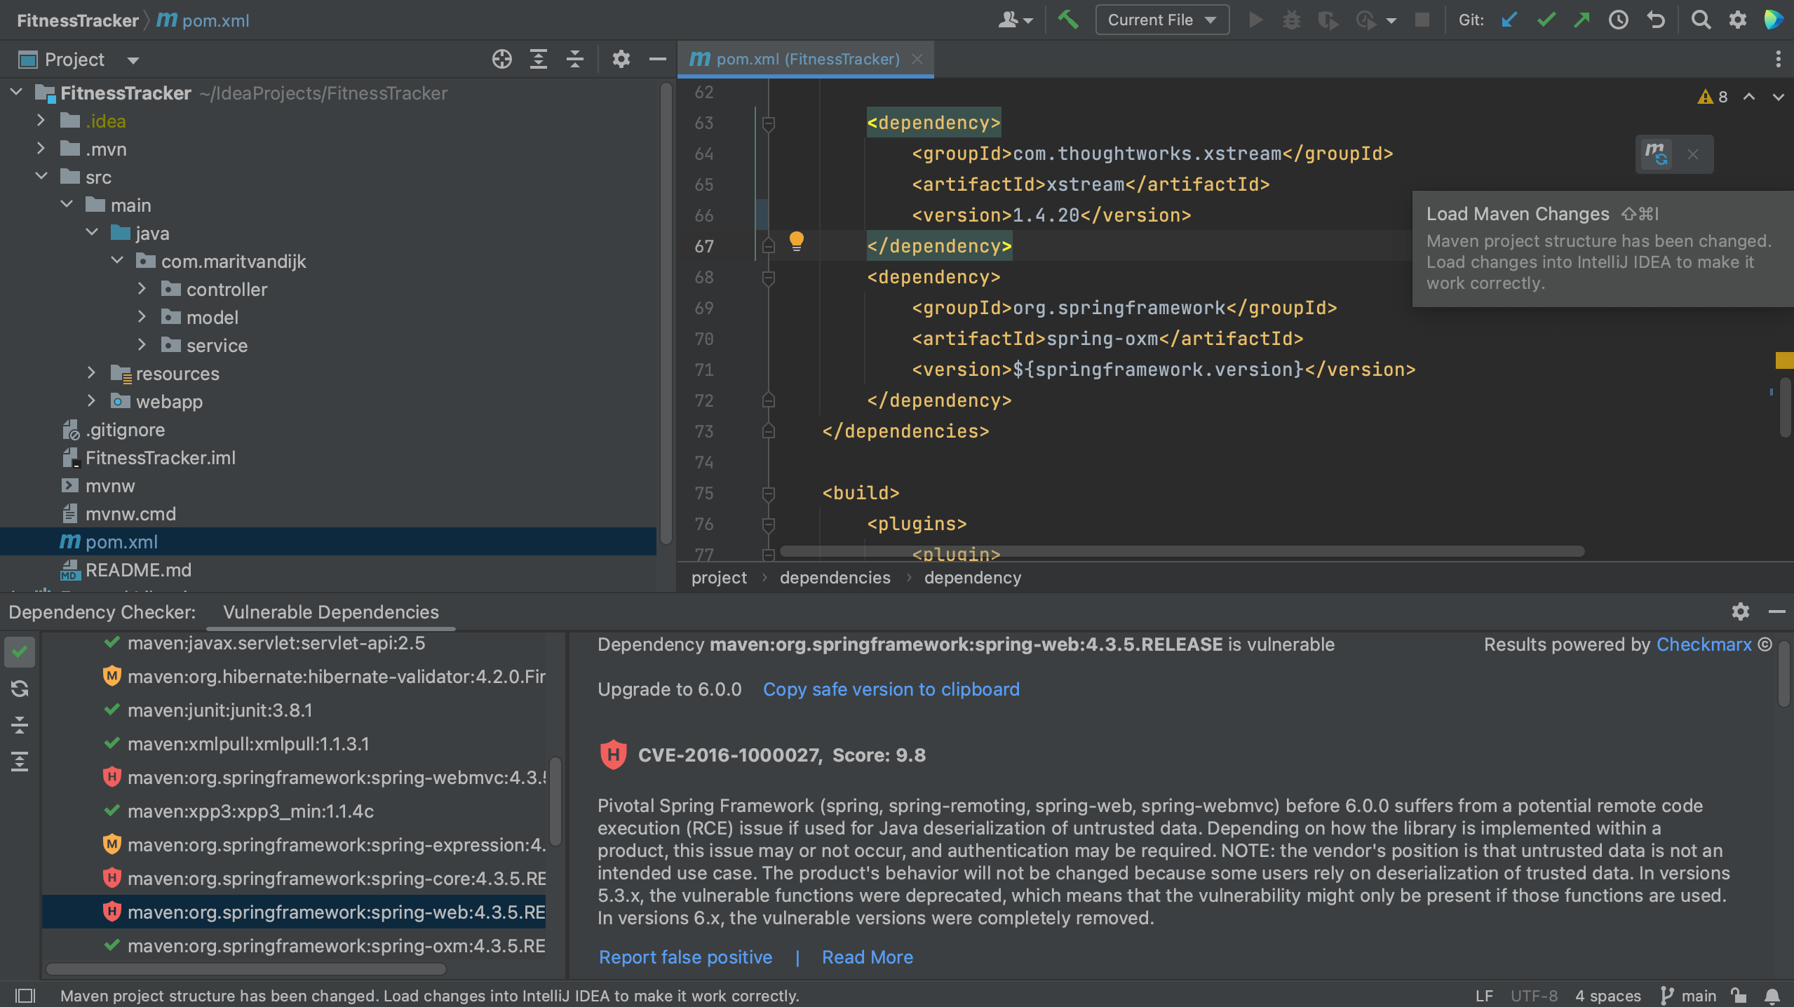1794x1007 pixels.
Task: Expand the controller folder in project tree
Action: click(x=140, y=288)
